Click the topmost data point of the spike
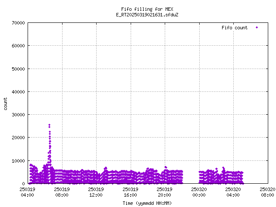This screenshot has height=207, width=276. pos(50,125)
